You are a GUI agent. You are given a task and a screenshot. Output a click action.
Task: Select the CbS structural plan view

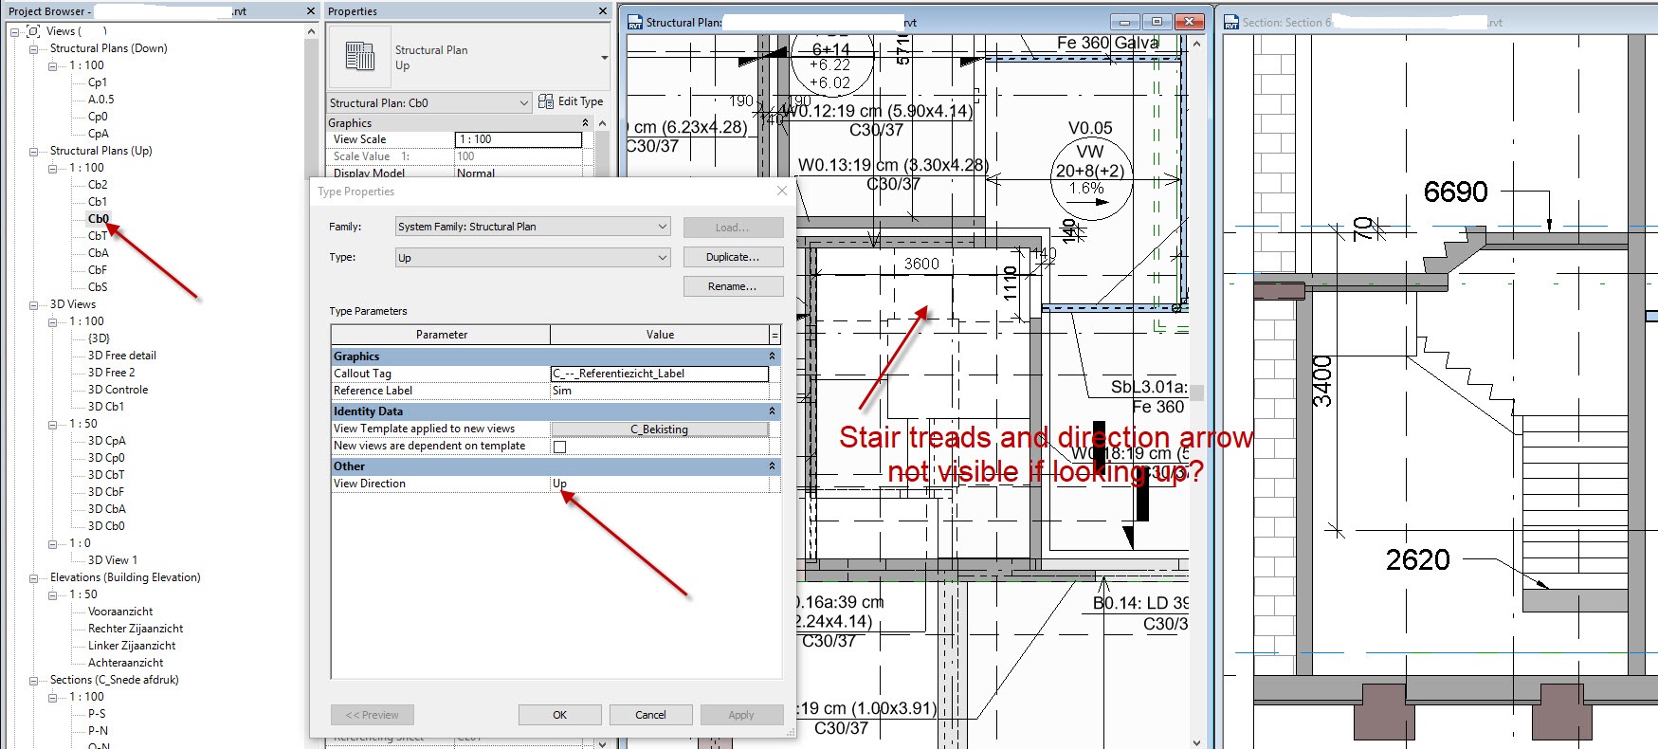98,287
